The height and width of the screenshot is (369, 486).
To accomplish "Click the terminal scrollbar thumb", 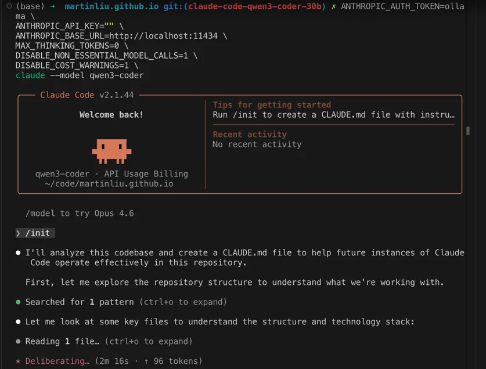I will tap(468, 131).
